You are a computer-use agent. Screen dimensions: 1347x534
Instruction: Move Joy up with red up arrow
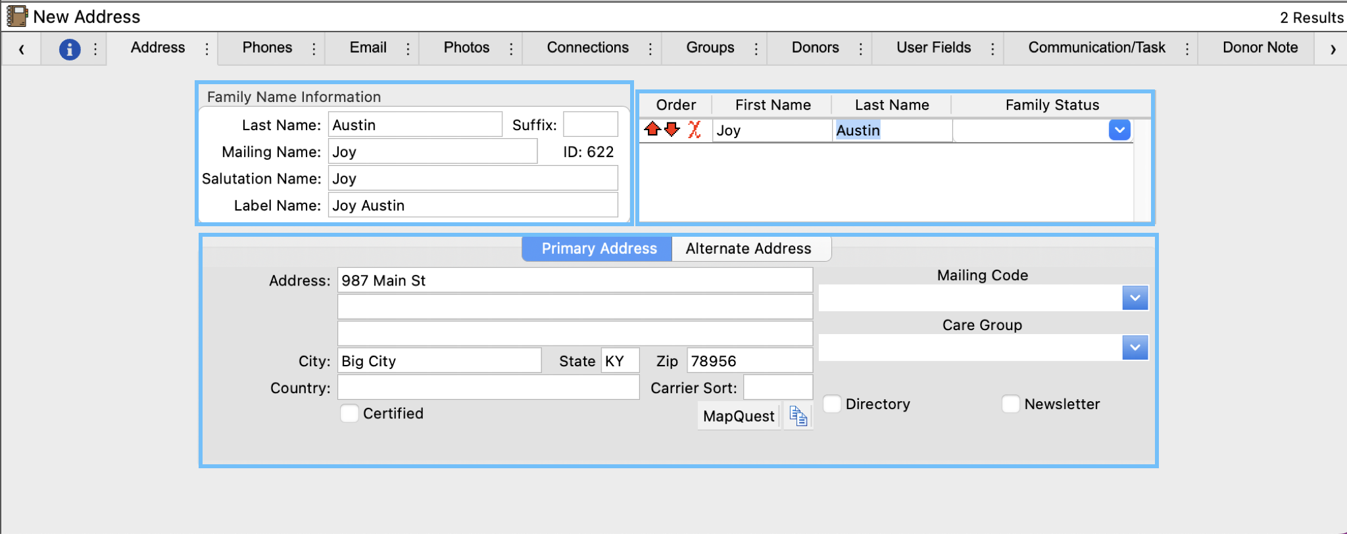(652, 129)
